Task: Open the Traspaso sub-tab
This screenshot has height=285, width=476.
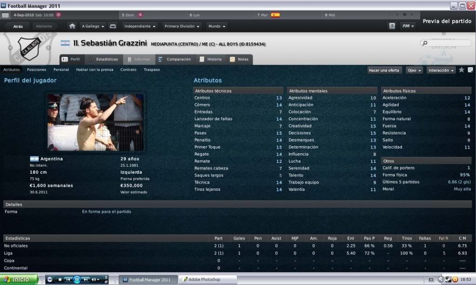Action: tap(152, 70)
